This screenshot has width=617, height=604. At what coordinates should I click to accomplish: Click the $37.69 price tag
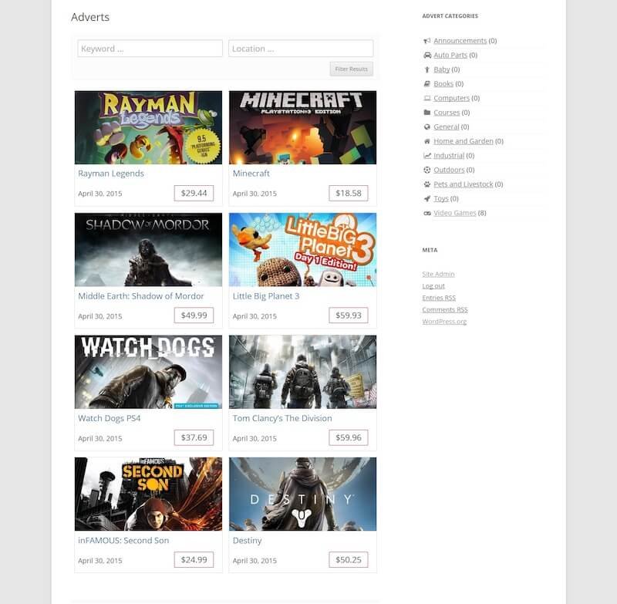pos(194,437)
